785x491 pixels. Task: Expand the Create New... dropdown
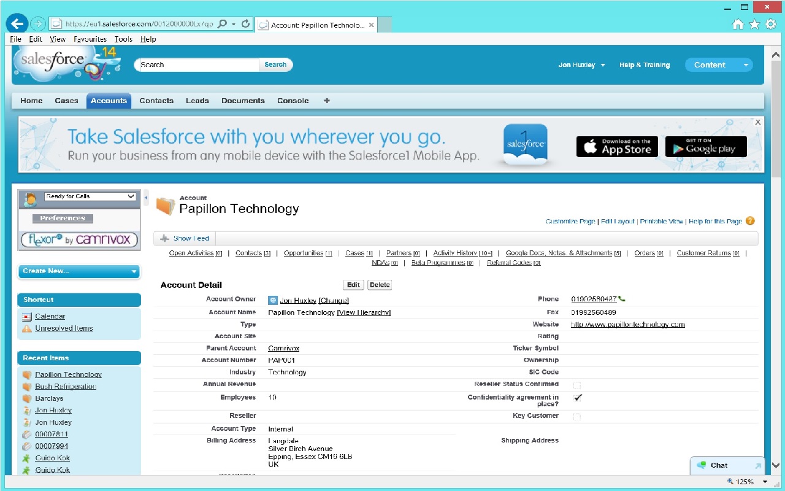[79, 271]
